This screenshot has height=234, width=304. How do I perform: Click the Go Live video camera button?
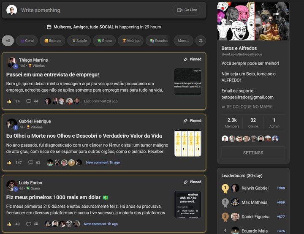(187, 10)
